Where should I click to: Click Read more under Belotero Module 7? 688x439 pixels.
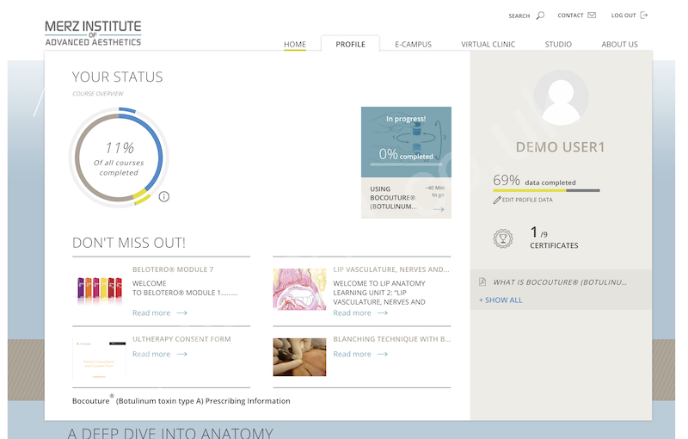pyautogui.click(x=151, y=313)
